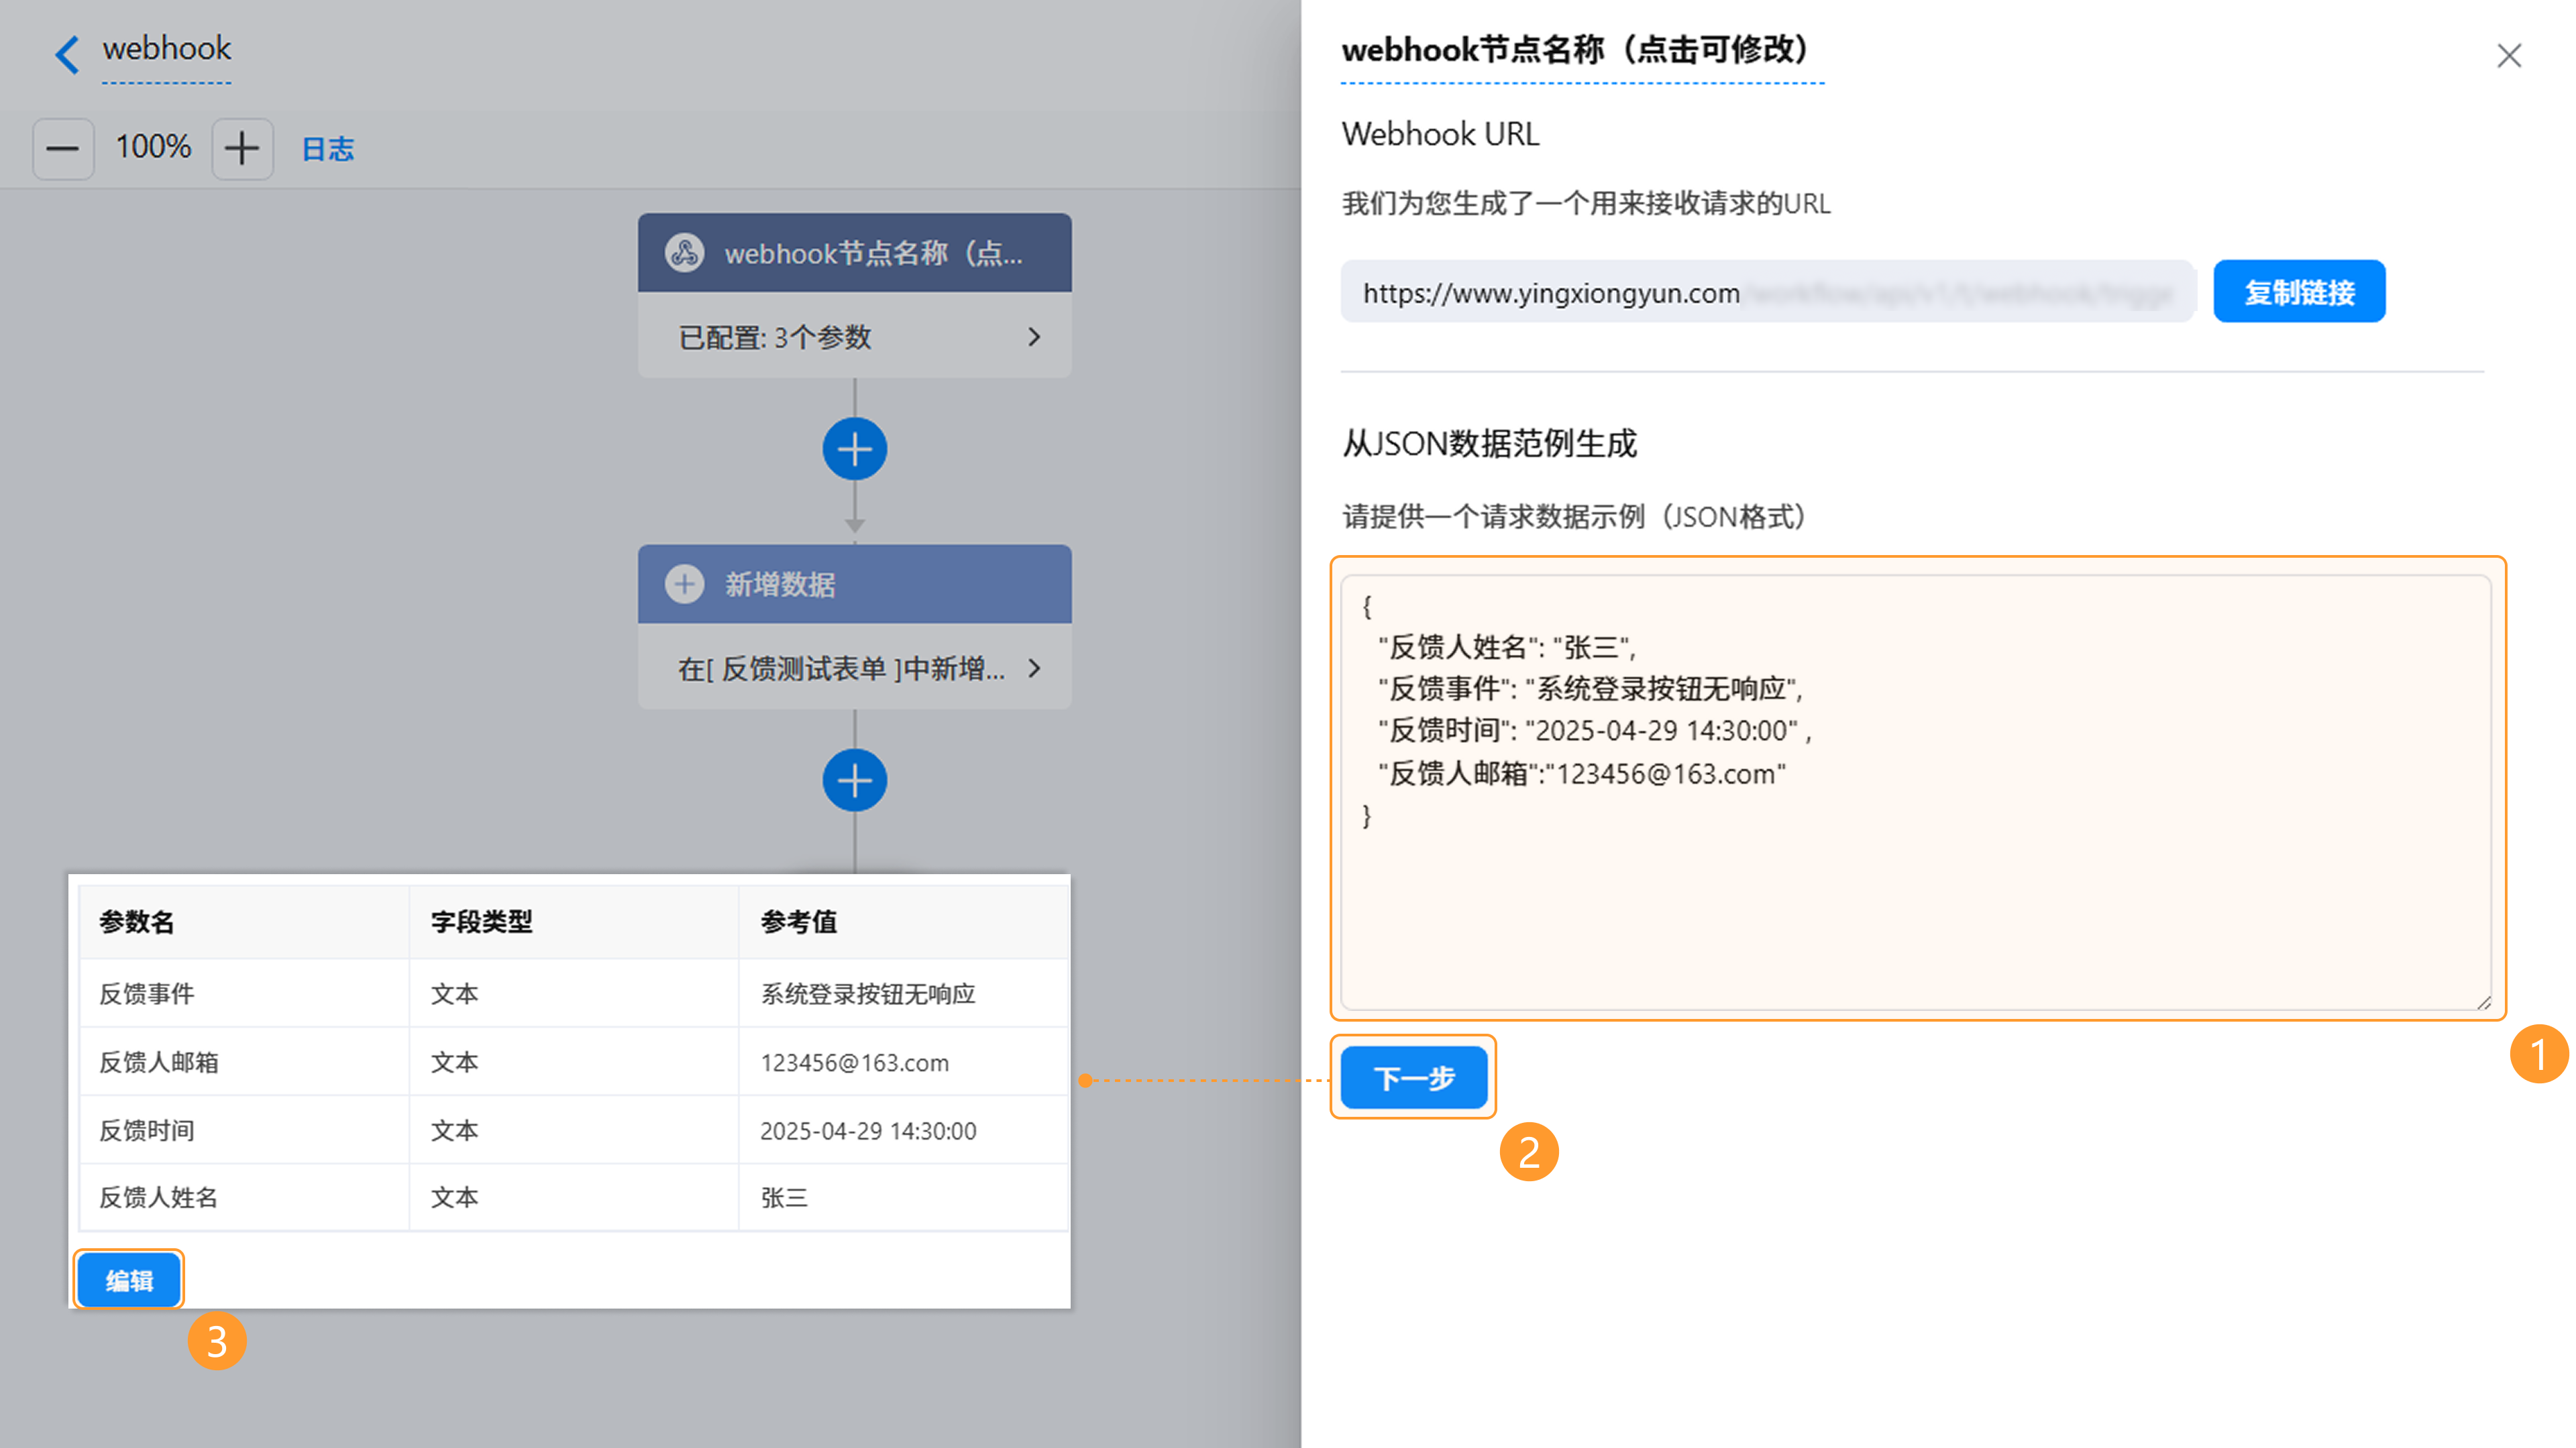The image size is (2576, 1448).
Task: Go back using the blue back arrow
Action: [x=67, y=55]
